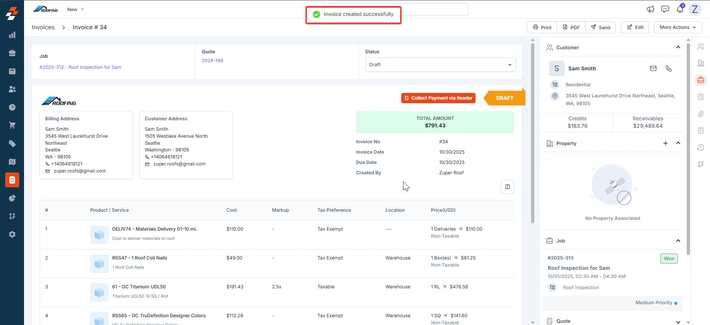Collapse the Job panel section
This screenshot has width=710, height=325.
tap(678, 241)
